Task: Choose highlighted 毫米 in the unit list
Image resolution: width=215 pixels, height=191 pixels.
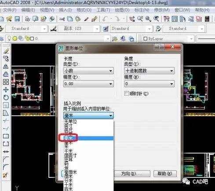Action: pos(88,138)
